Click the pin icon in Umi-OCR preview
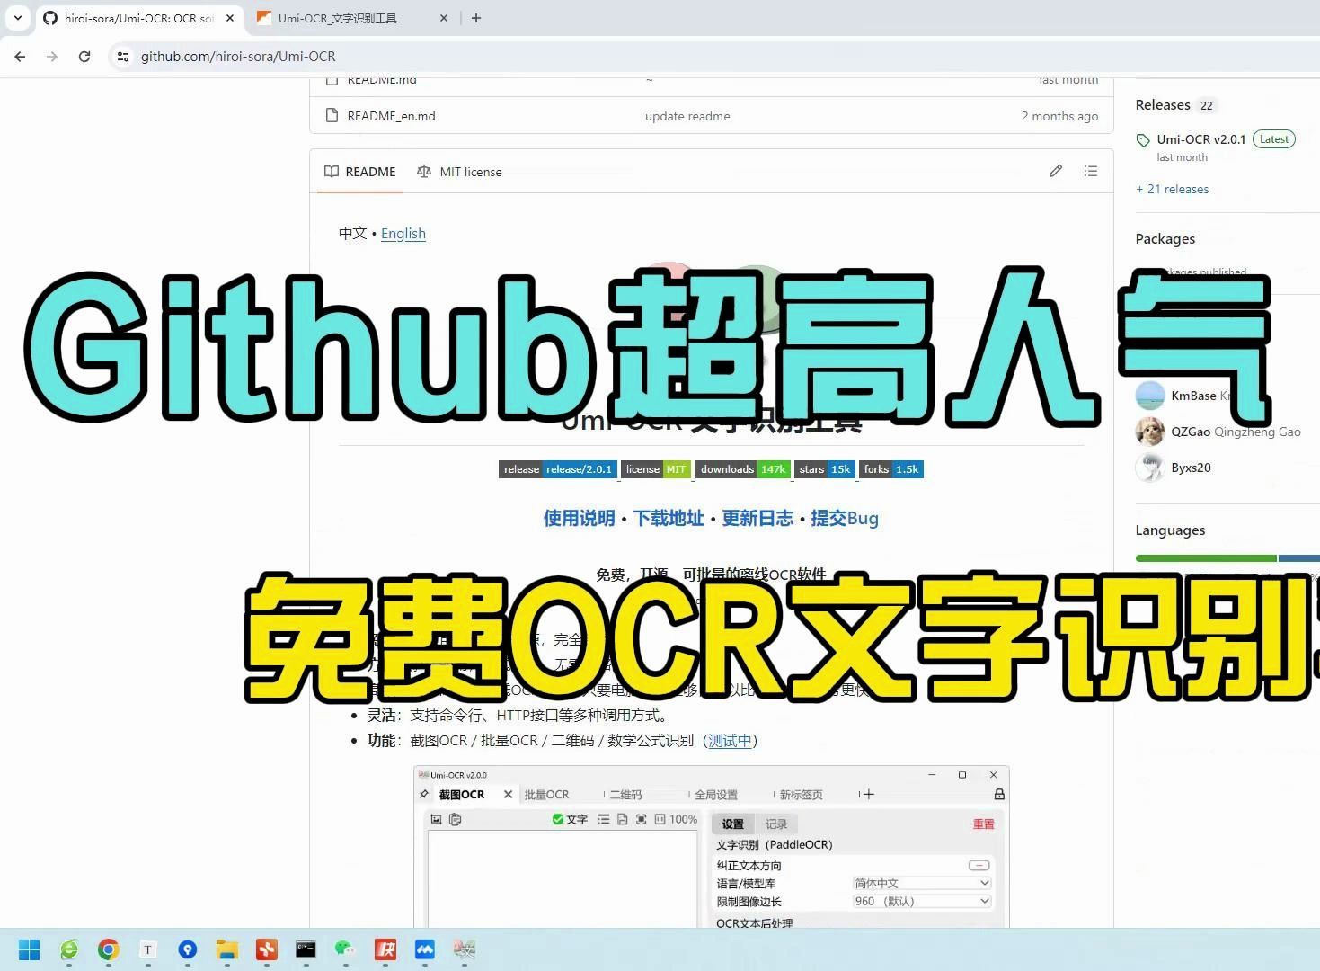1320x971 pixels. coord(424,795)
